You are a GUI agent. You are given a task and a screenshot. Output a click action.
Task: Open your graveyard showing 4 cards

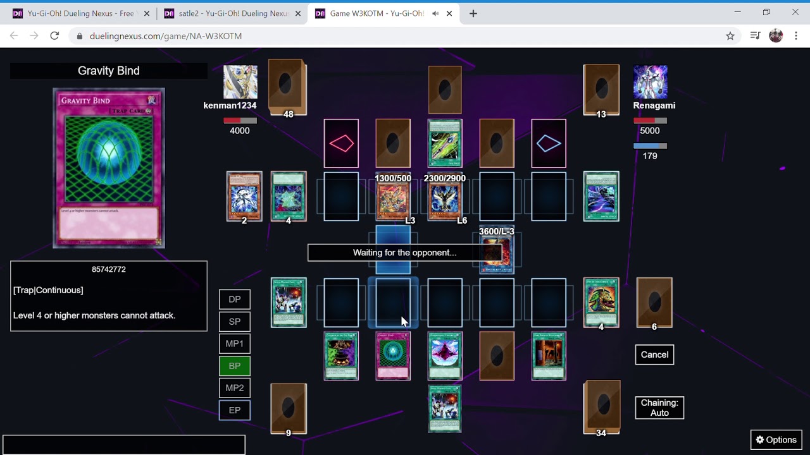(601, 303)
